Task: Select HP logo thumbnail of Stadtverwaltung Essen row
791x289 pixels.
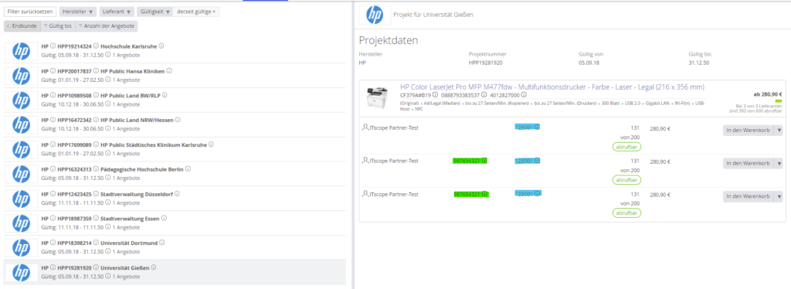Action: (21, 223)
